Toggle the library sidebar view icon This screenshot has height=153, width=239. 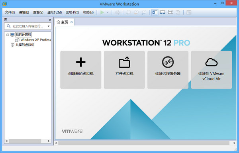coord(155,12)
